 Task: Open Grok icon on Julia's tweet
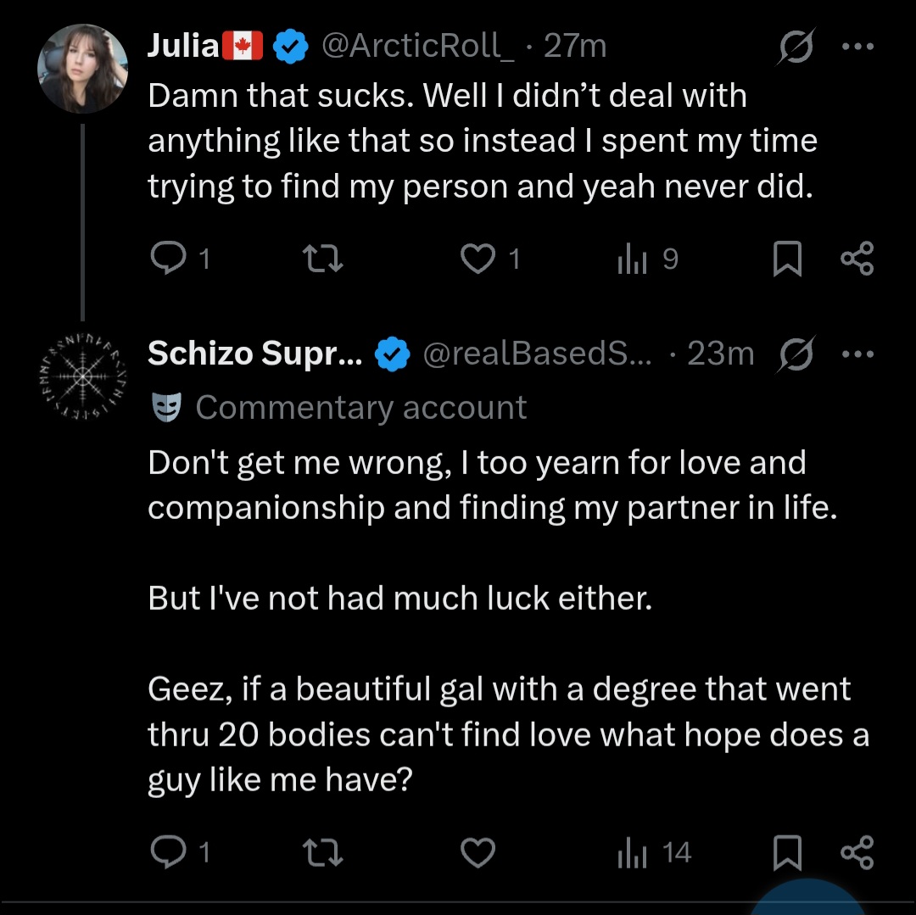pyautogui.click(x=794, y=47)
